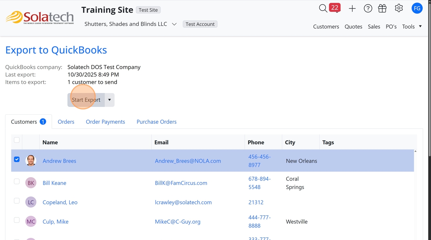
Task: Open the Tools dropdown menu
Action: [412, 27]
